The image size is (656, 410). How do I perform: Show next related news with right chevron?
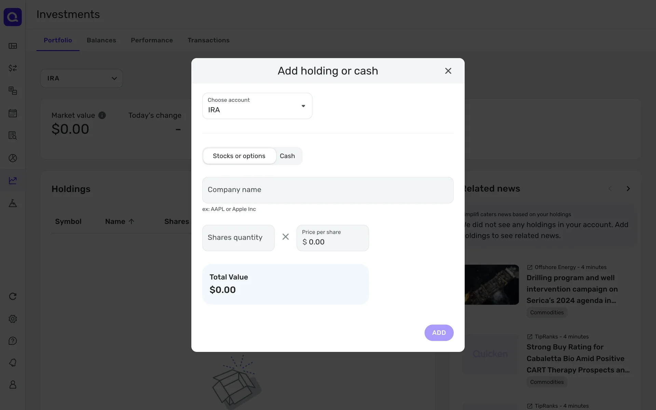pyautogui.click(x=628, y=189)
